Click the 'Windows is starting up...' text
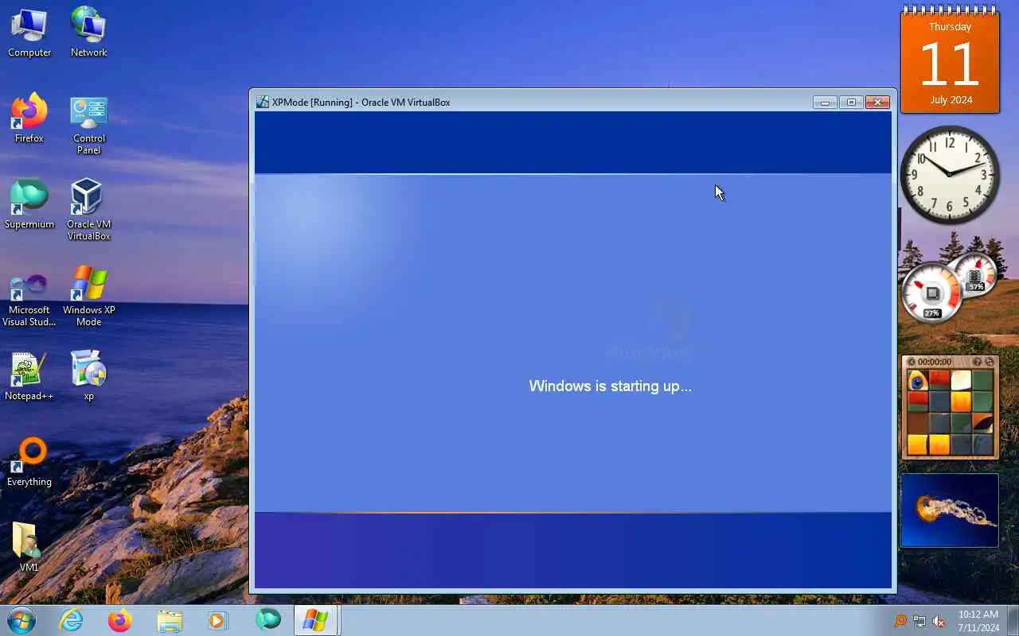The height and width of the screenshot is (636, 1019). (610, 386)
